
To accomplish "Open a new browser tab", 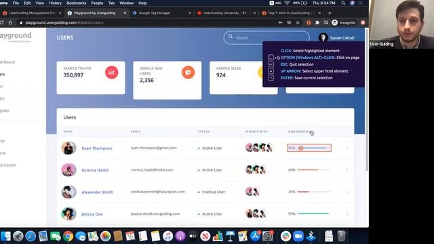I will point(330,13).
